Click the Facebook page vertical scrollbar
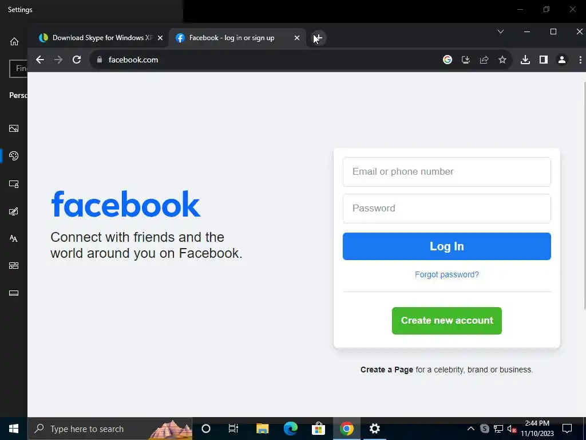This screenshot has height=440, width=586. 584,195
